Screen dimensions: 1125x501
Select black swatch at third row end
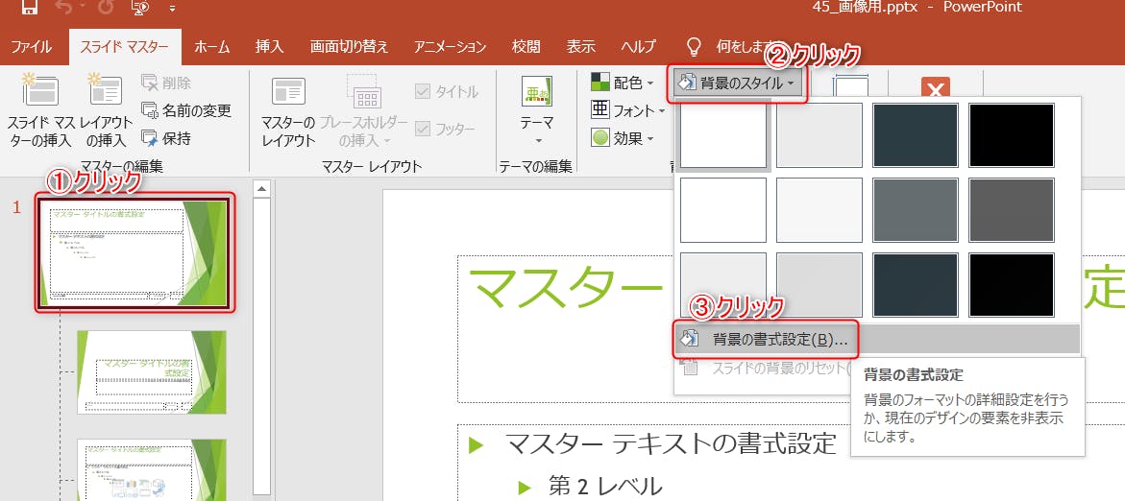click(1012, 284)
